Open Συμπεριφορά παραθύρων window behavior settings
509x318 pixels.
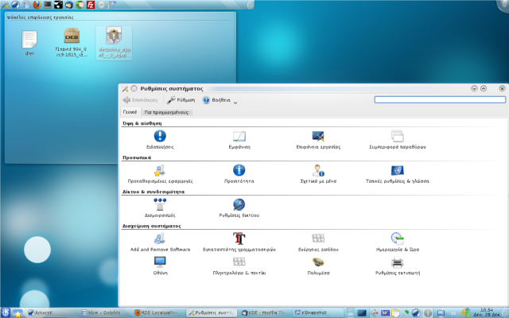(398, 140)
